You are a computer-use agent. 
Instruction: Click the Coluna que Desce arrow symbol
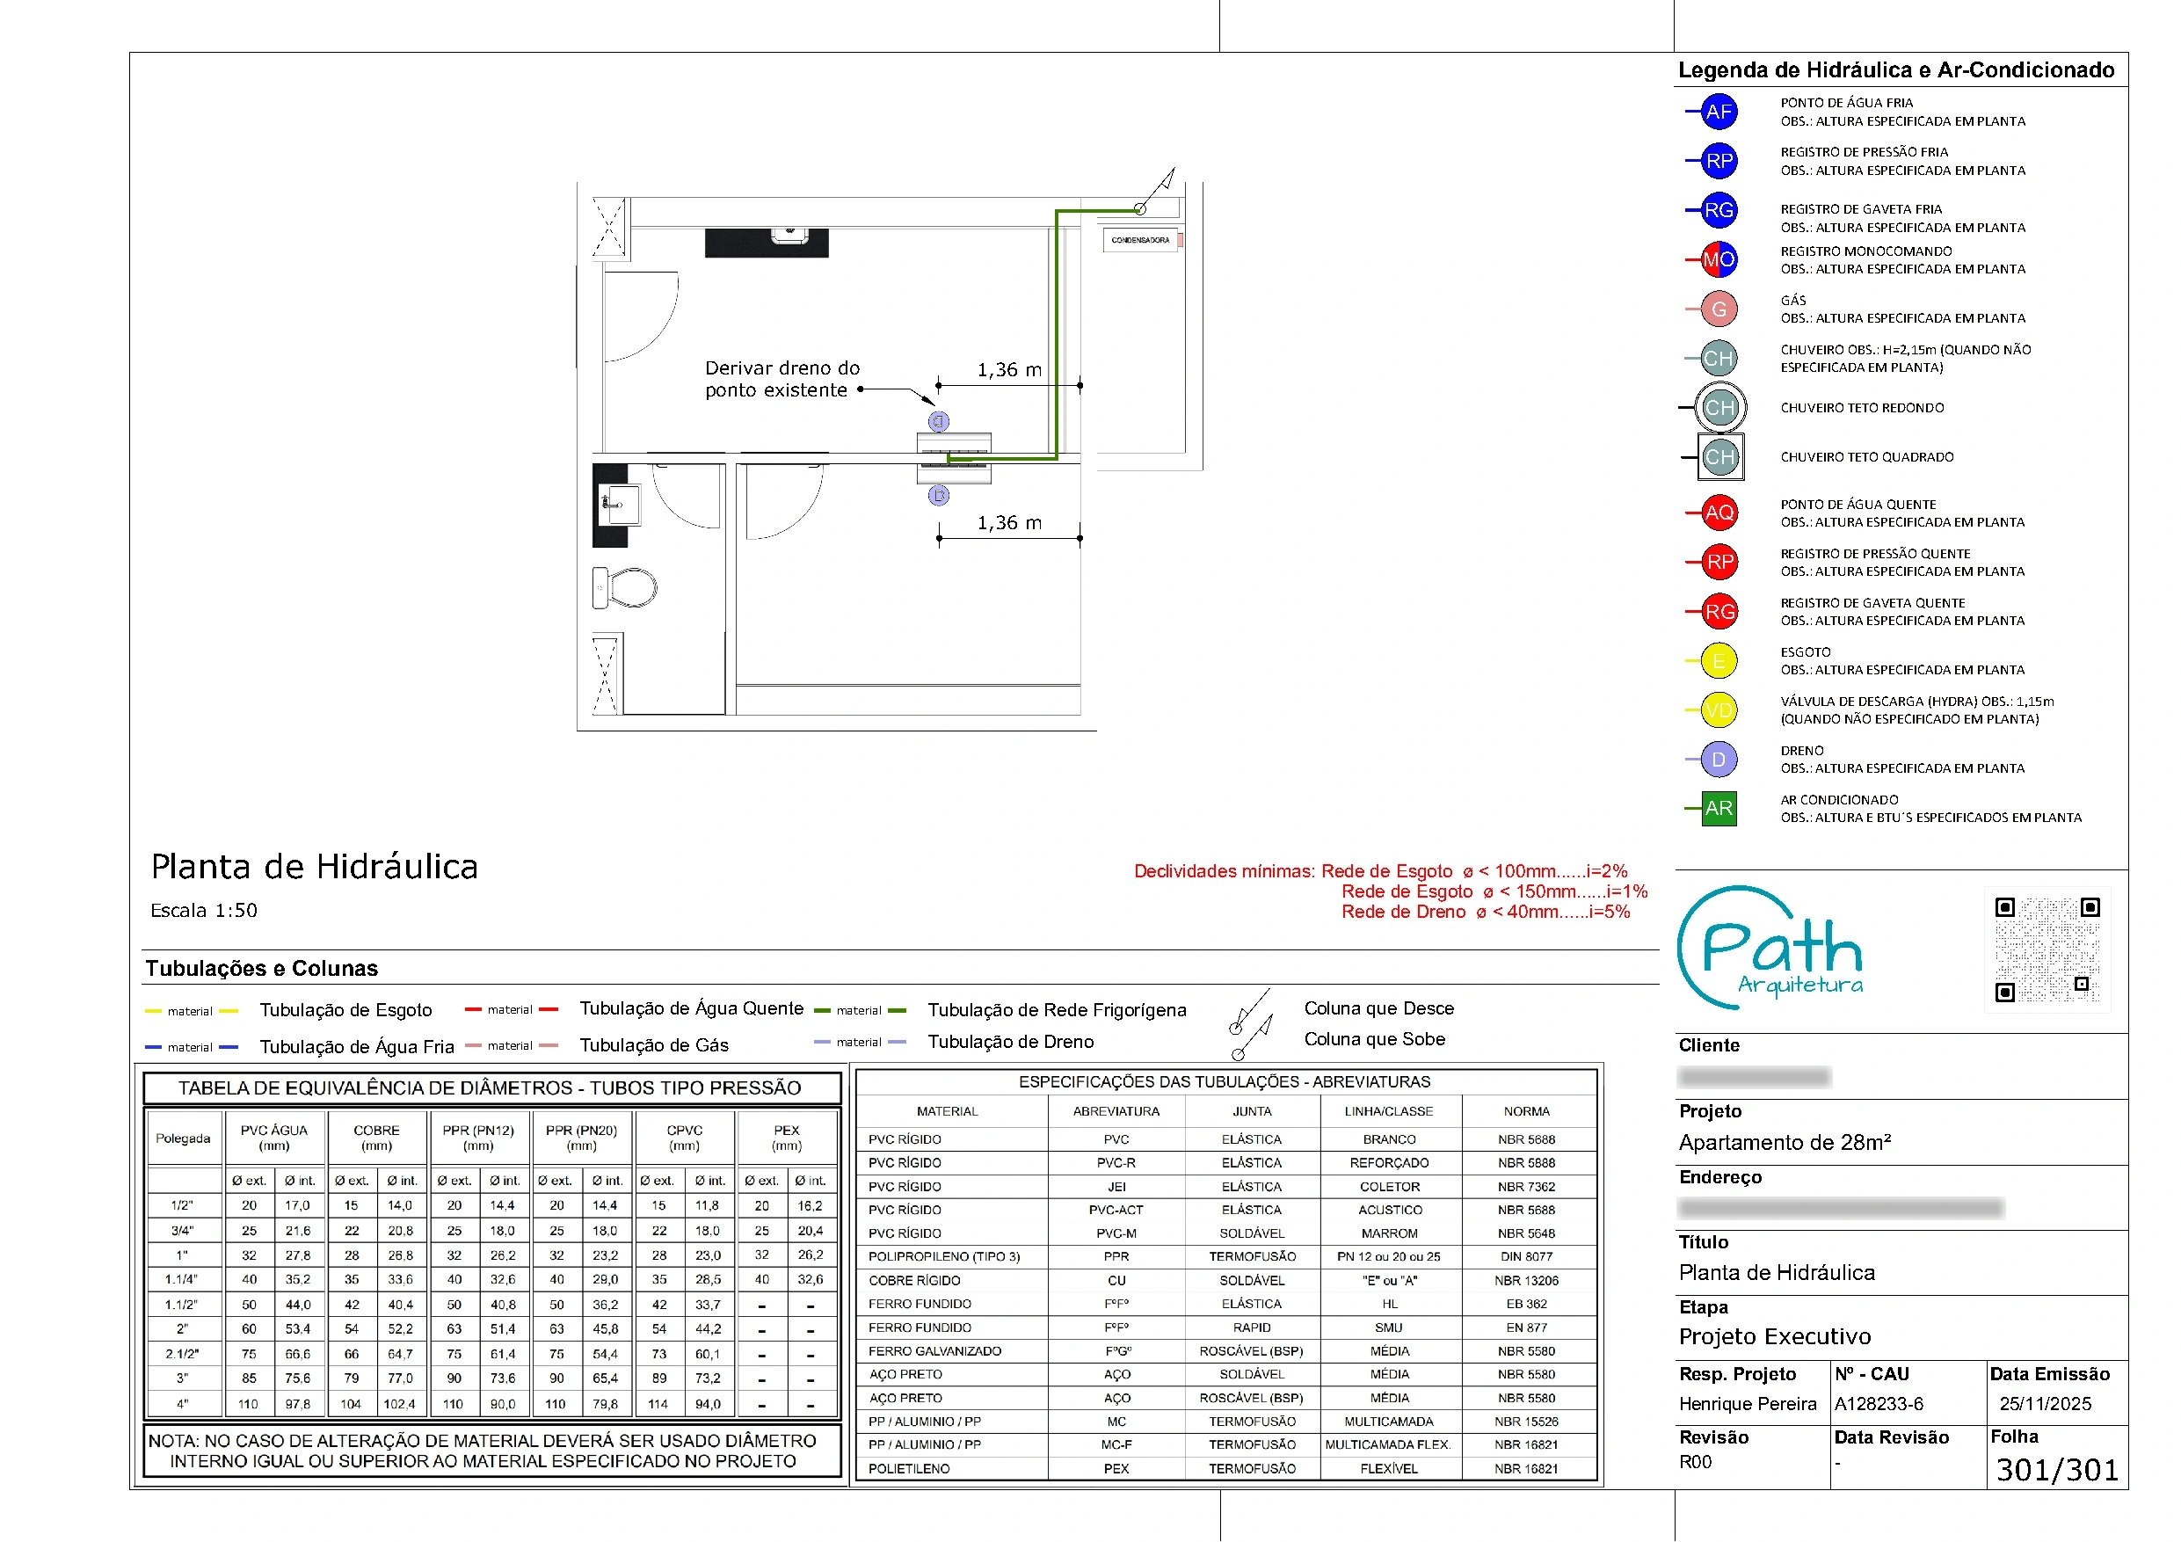pyautogui.click(x=1250, y=1012)
